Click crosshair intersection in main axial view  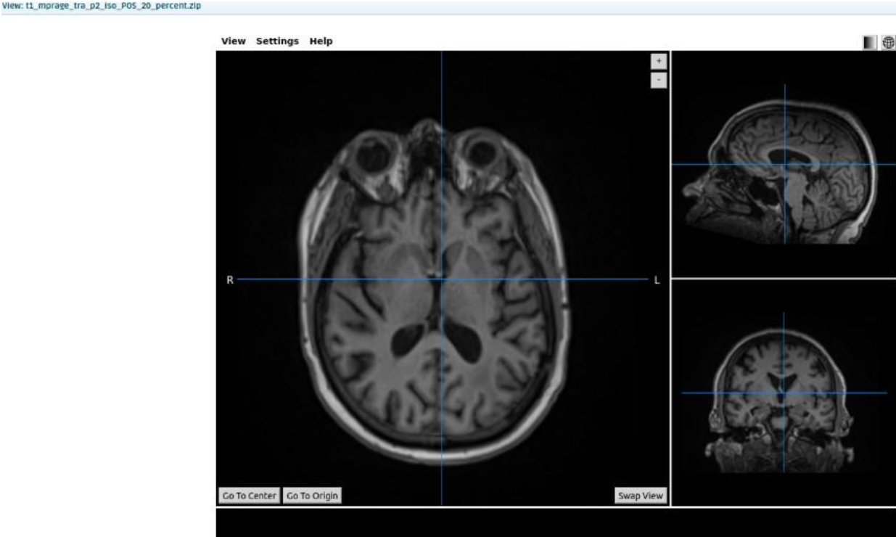pos(441,279)
